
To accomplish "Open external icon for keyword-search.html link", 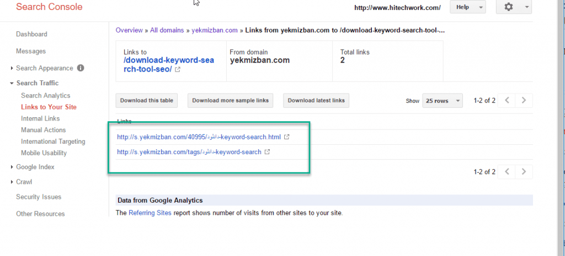I will pos(287,137).
